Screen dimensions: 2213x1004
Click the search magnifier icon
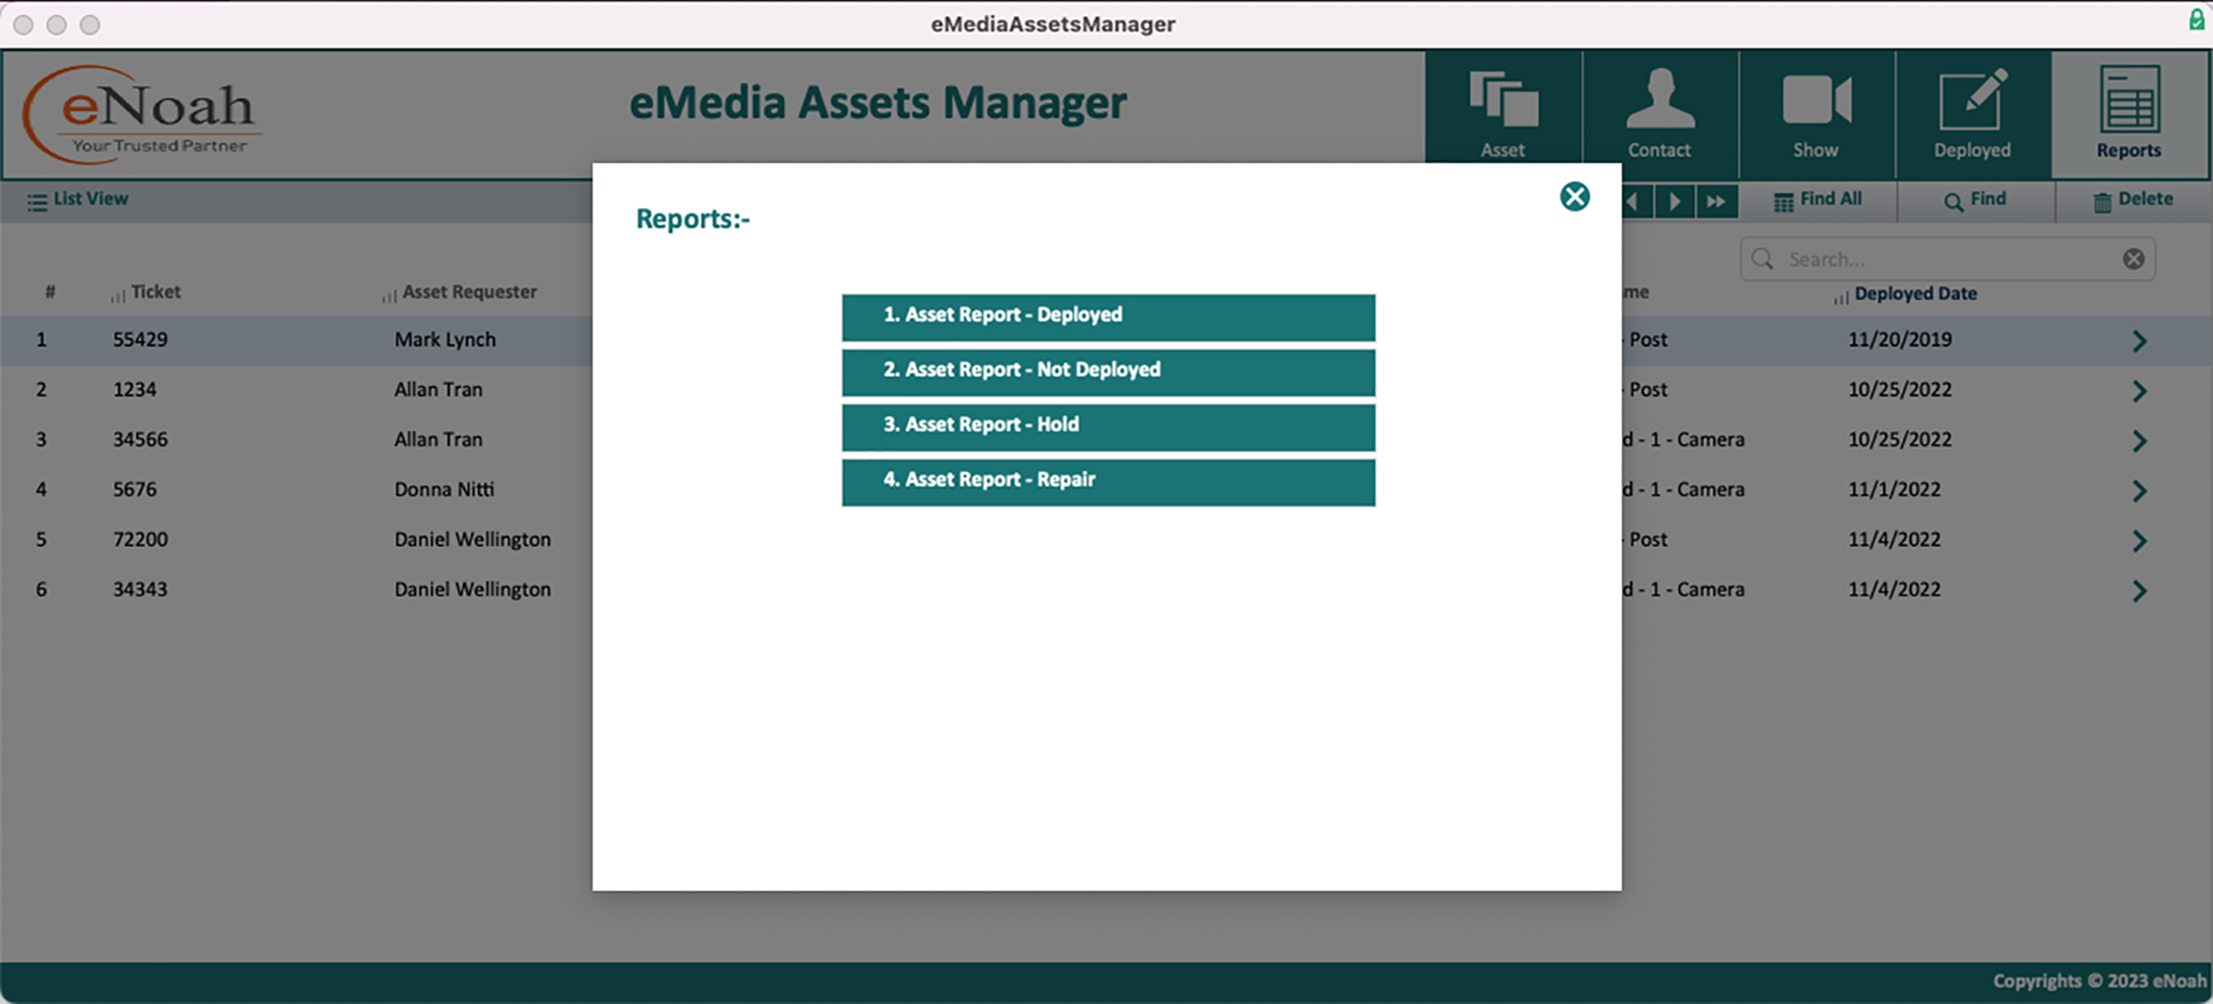click(1762, 259)
